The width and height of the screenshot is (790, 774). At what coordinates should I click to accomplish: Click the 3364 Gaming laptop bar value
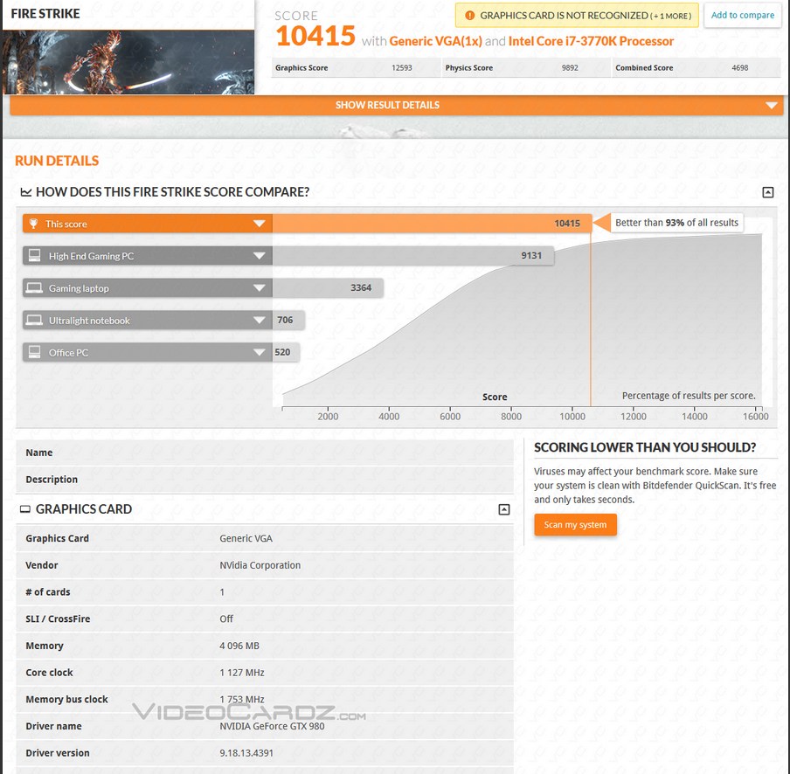pyautogui.click(x=361, y=287)
